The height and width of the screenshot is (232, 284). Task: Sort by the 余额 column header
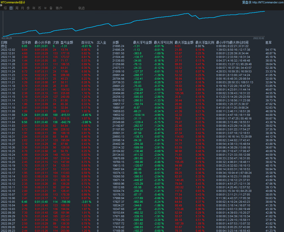116,42
